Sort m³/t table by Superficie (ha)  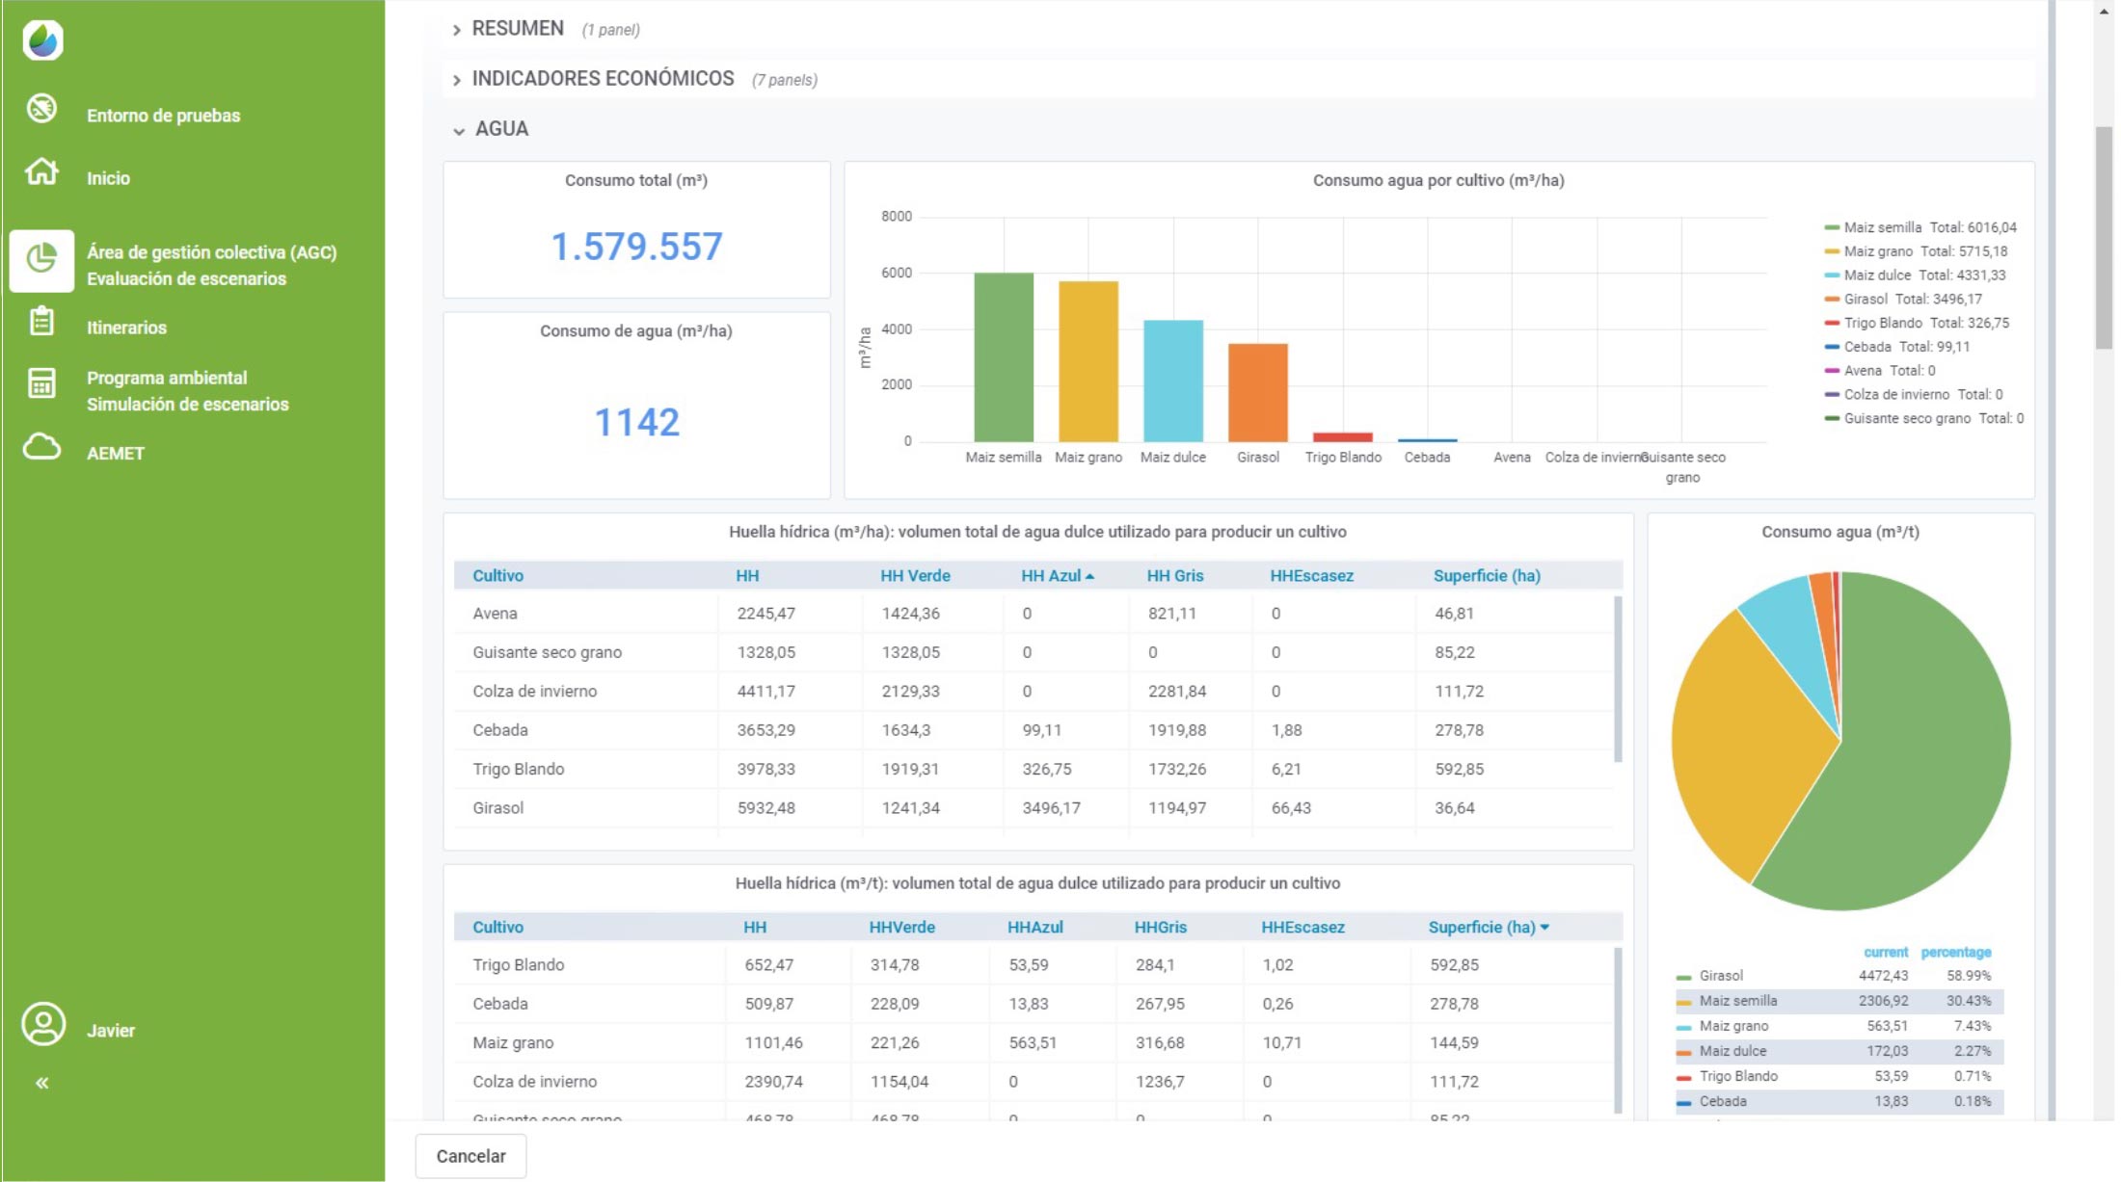coord(1488,927)
